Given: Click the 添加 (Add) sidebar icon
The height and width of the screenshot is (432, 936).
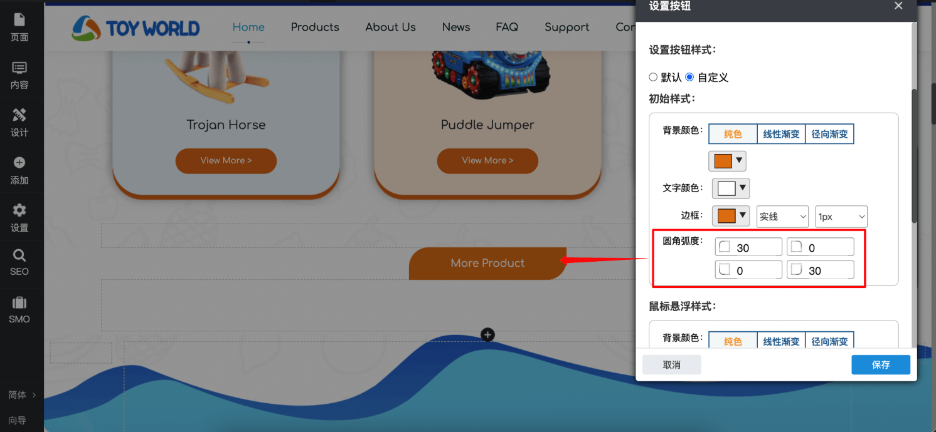Looking at the screenshot, I should point(21,170).
